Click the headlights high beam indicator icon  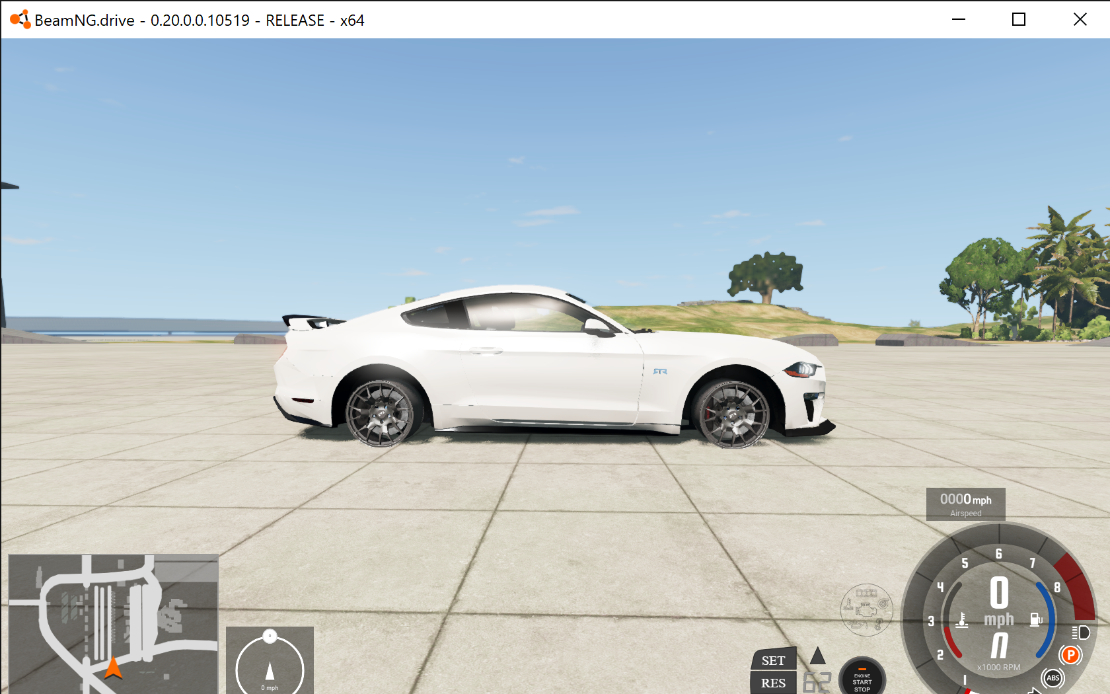point(1081,633)
